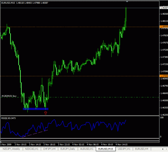Select the #12634151 buy order label

(9, 96)
